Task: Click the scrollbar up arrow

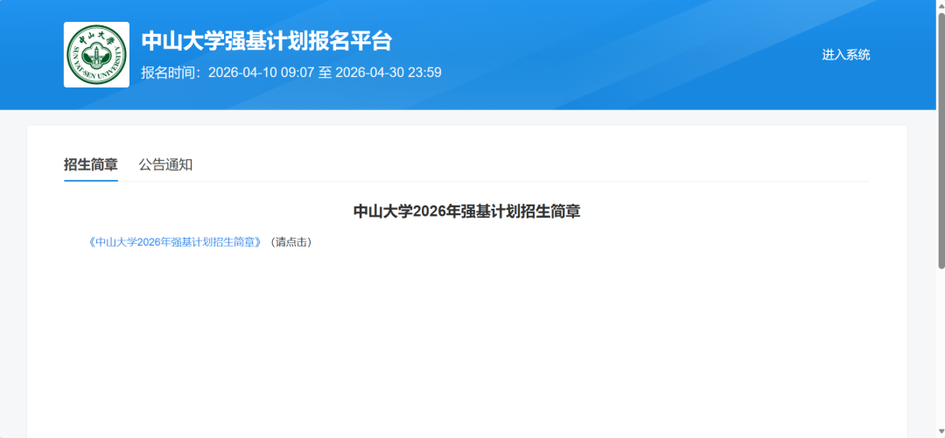Action: pos(941,5)
